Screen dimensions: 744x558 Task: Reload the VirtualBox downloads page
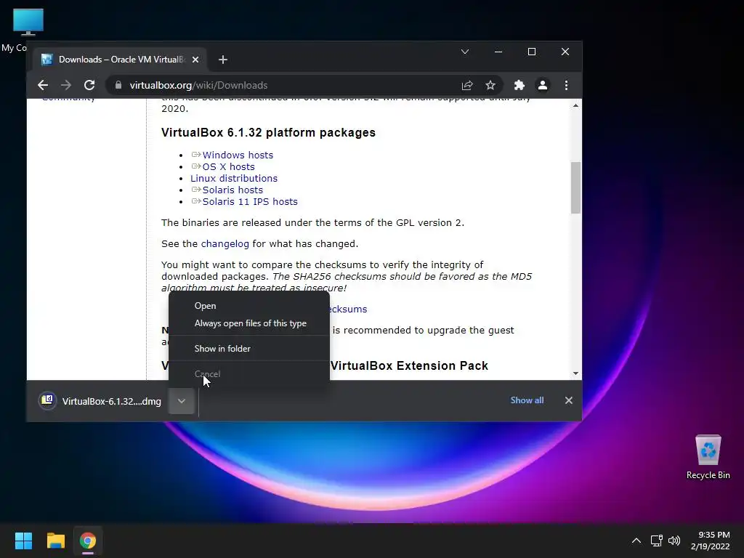coord(89,86)
